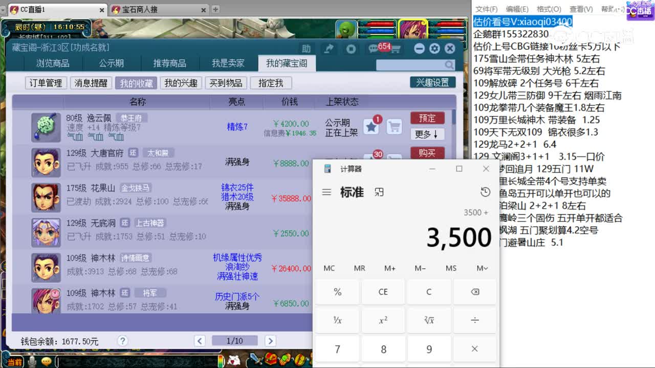Viewport: 655px width, 368px height.
Task: Click the next page arrow beside 1/10
Action: [270, 340]
